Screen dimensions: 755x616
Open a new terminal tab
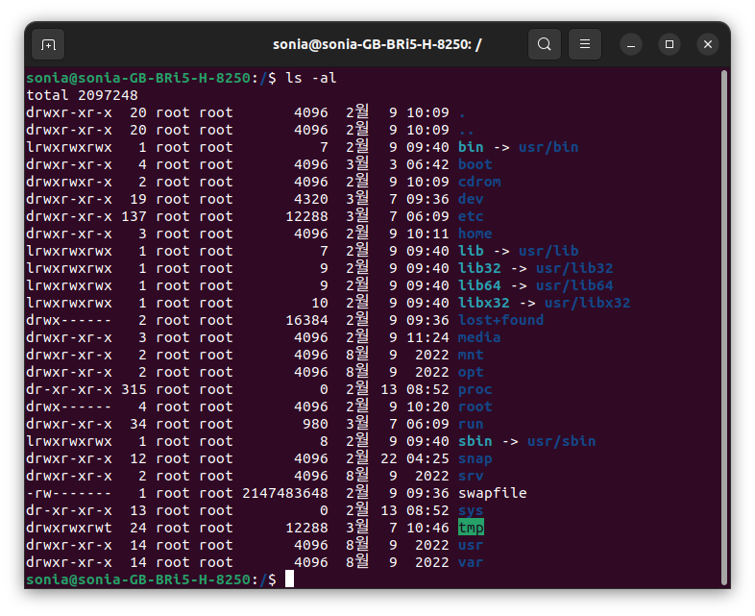point(48,45)
